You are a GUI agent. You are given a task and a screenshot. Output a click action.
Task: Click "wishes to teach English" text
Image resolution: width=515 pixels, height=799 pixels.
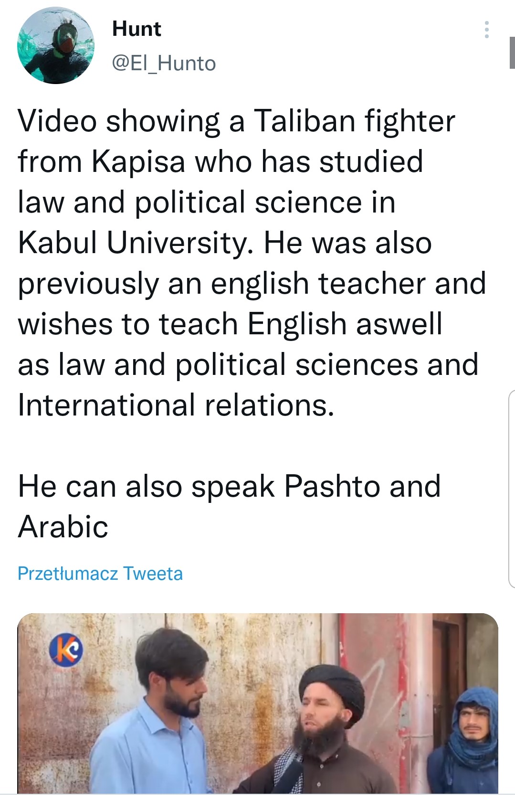tap(182, 324)
